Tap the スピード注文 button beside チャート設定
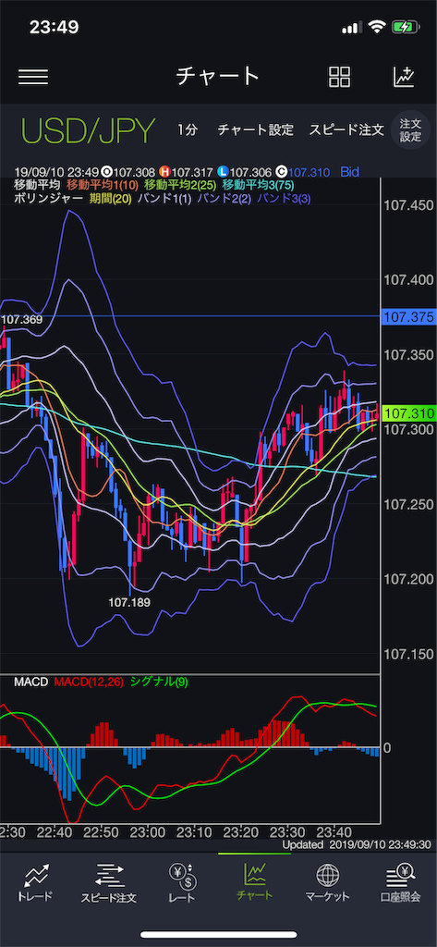437x947 pixels. [346, 129]
